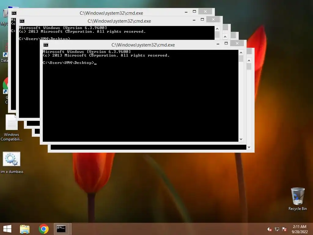Open system menu icon of second cmd.exe window
Screen dimensions: 313x235
[x=22, y=21]
